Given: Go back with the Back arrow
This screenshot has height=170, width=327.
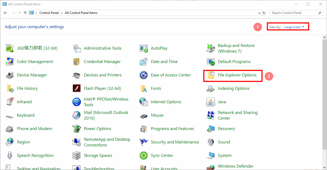Looking at the screenshot, I should [5, 13].
